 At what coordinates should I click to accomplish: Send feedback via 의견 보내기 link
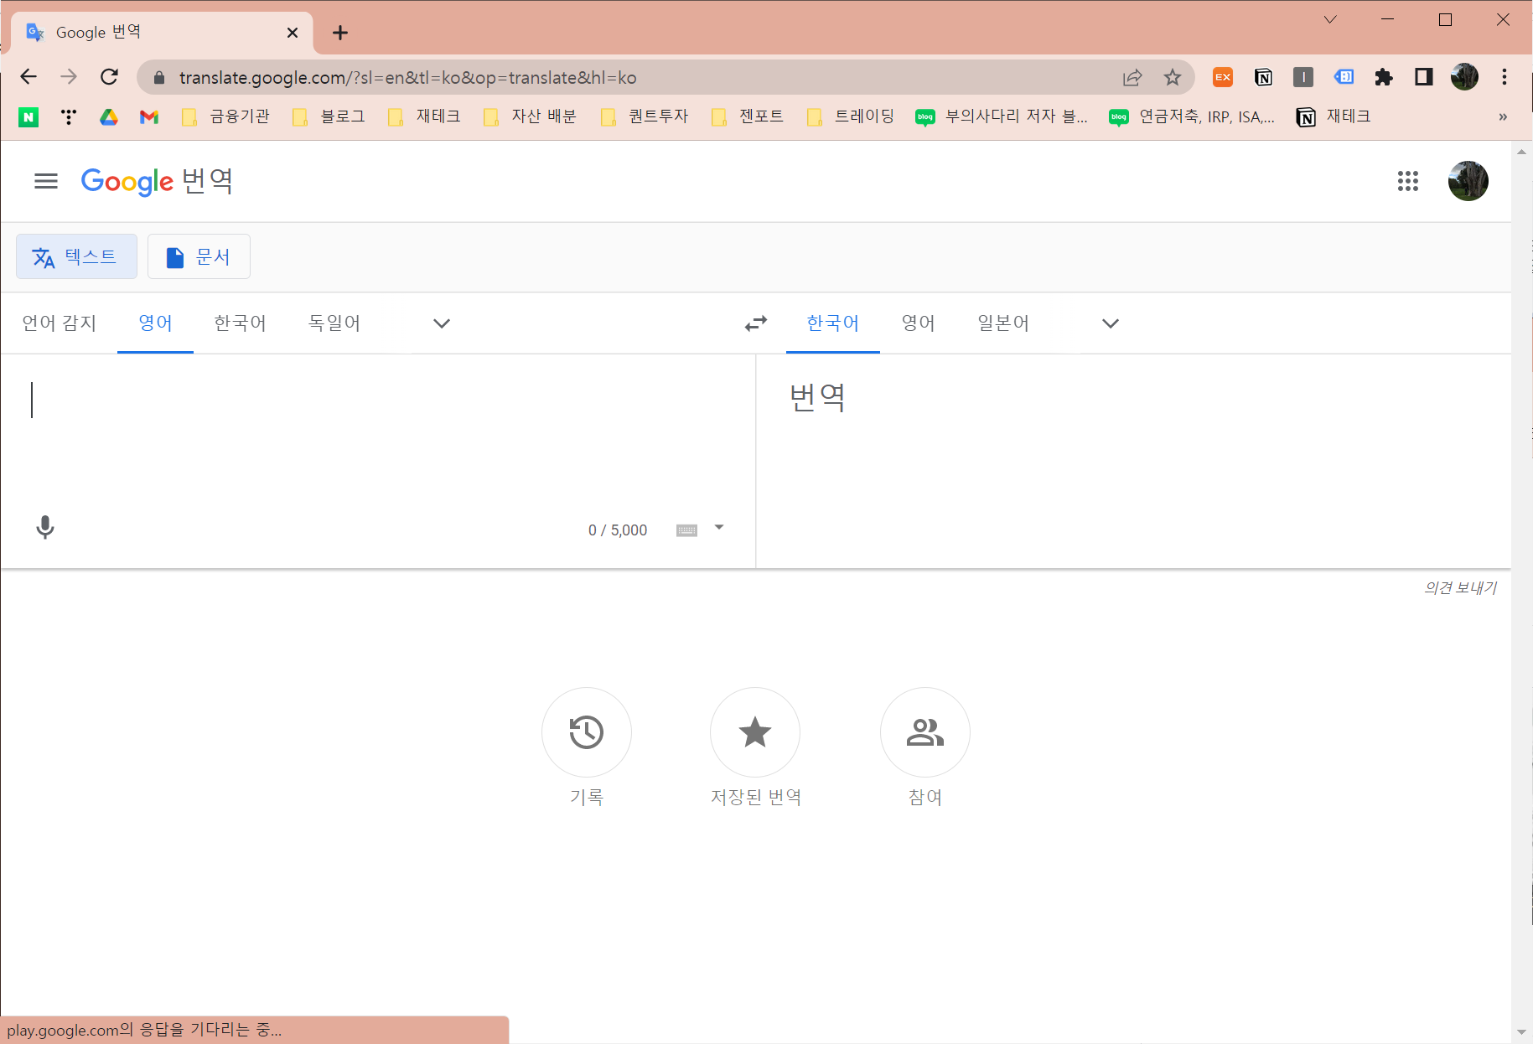pos(1460,588)
